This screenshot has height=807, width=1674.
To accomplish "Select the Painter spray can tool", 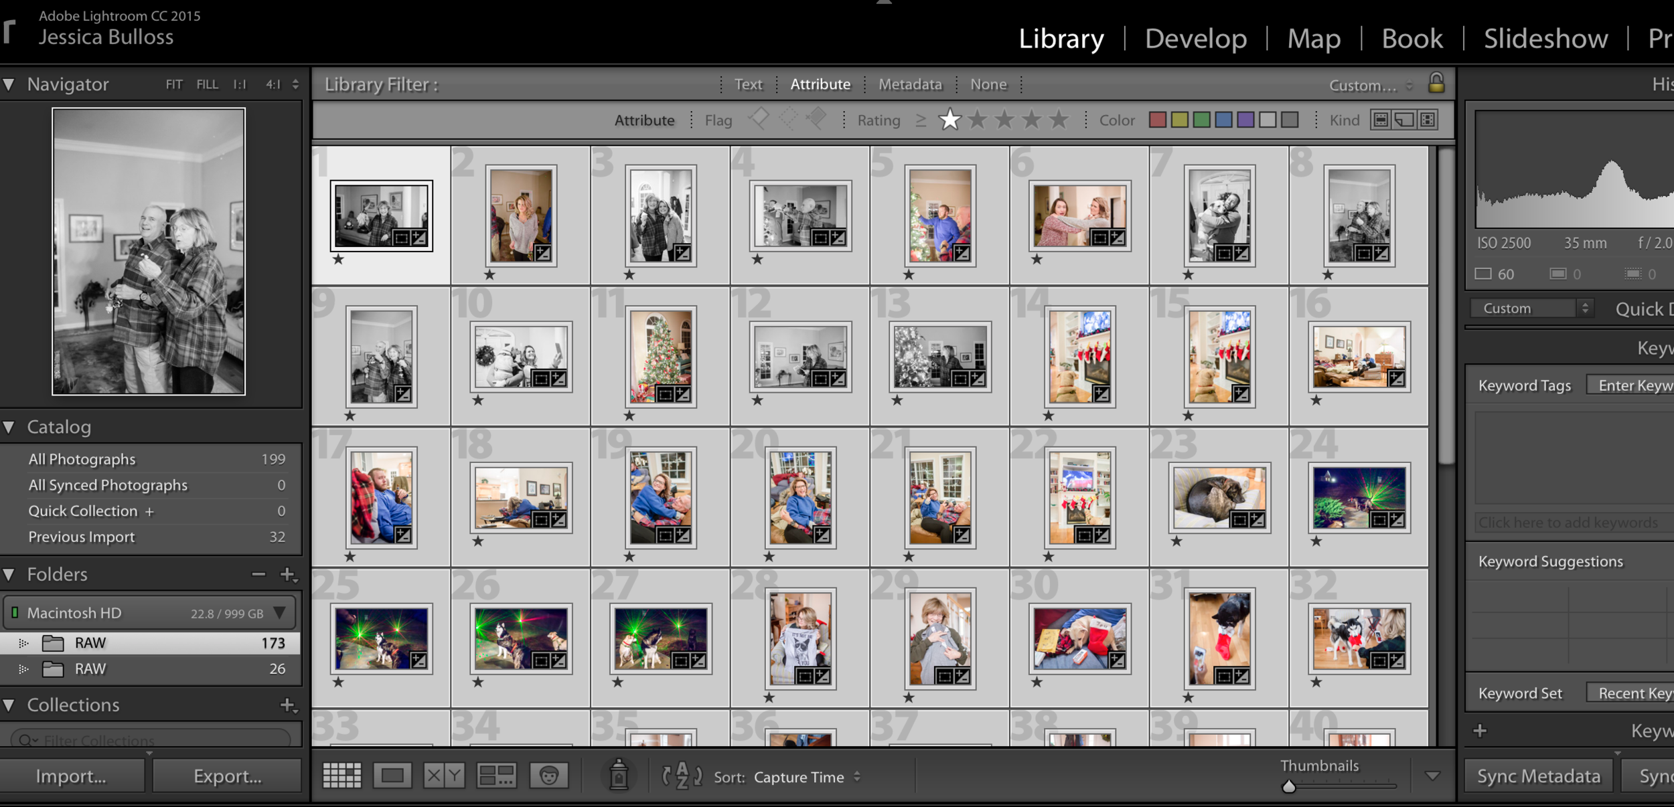I will 619,775.
